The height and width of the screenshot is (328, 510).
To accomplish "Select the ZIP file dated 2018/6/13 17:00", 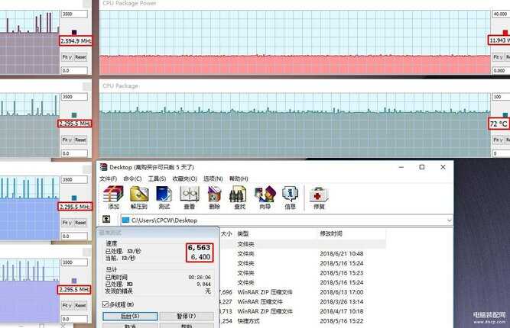I will click(x=303, y=292).
